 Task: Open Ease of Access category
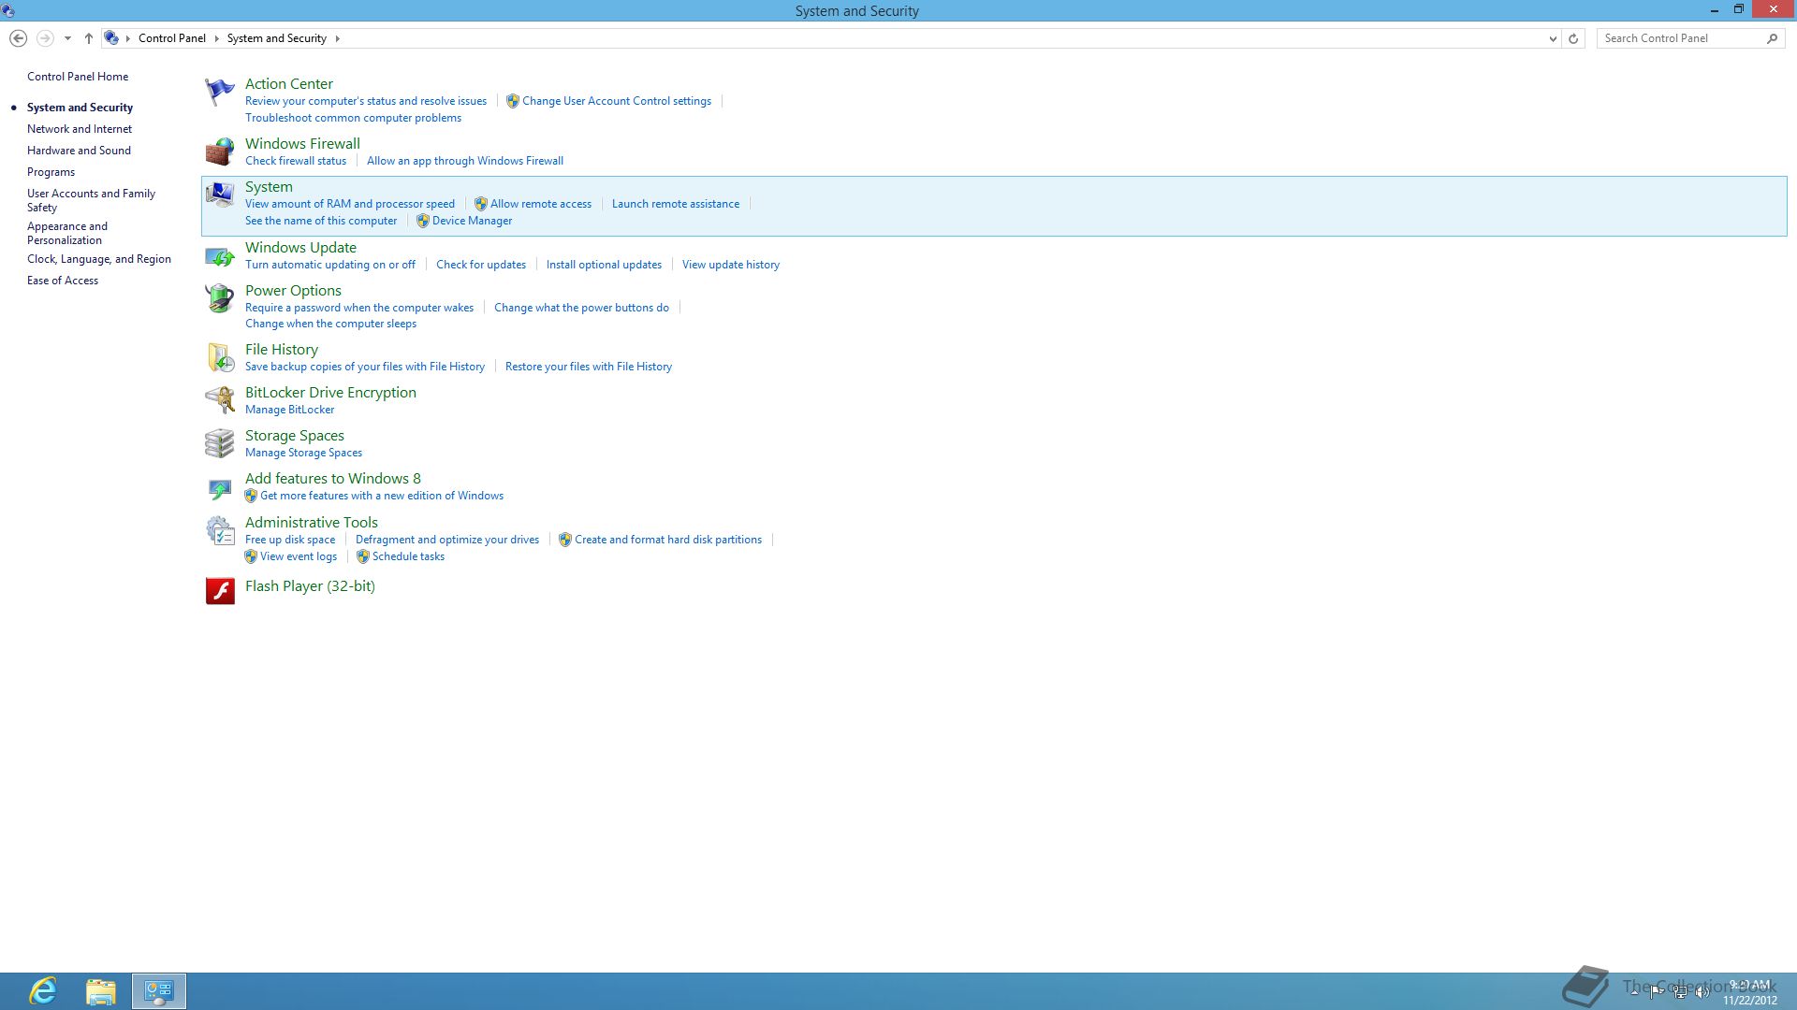[x=63, y=281]
